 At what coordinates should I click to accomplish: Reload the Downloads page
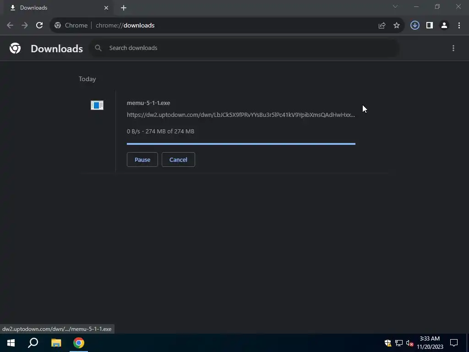(x=39, y=26)
